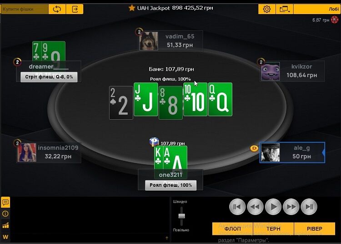Expand the window layout dropdown
Viewport: 341px width, 244px height.
(285, 9)
